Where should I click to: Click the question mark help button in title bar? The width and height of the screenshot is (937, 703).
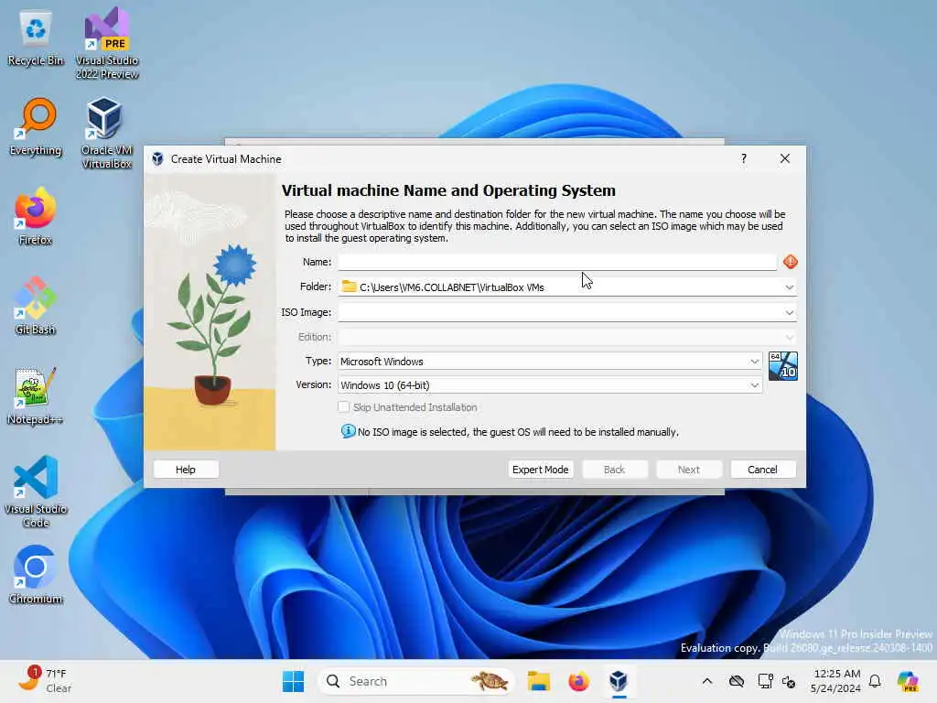point(743,158)
